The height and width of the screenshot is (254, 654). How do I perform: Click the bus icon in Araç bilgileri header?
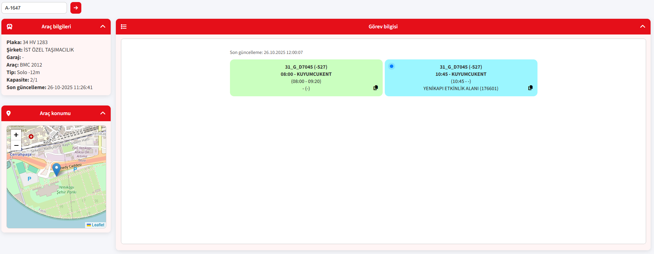[x=10, y=27]
